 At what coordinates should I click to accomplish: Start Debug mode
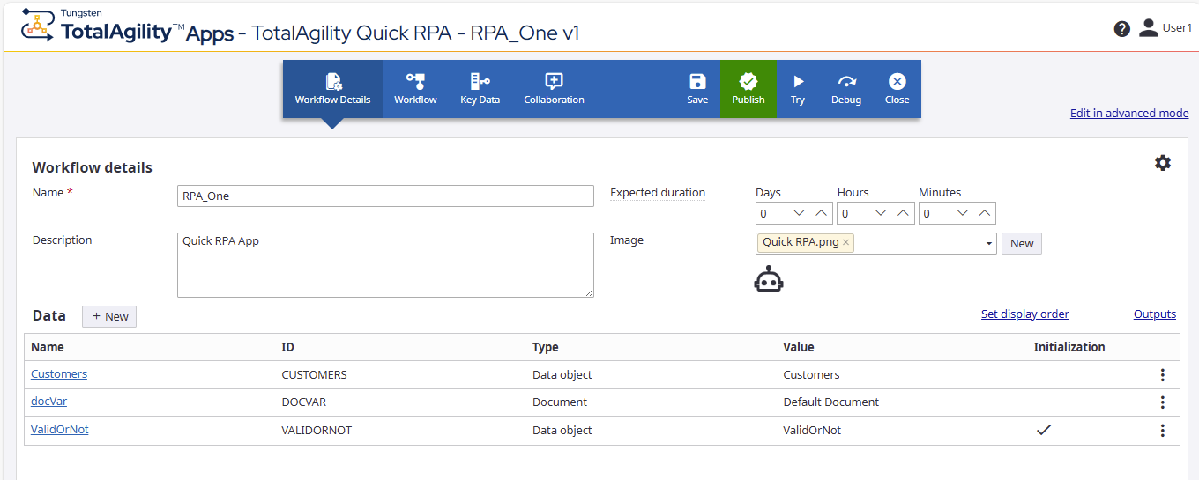click(x=846, y=89)
